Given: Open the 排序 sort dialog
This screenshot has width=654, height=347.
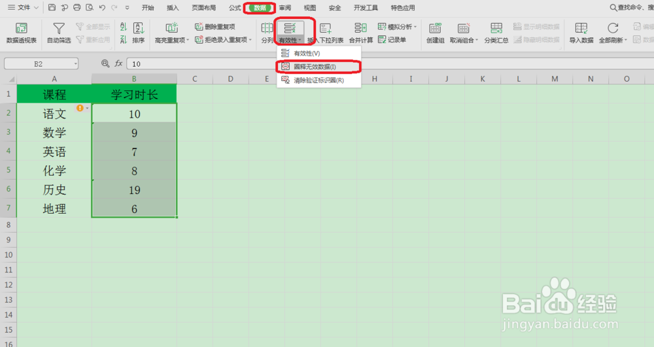Looking at the screenshot, I should pyautogui.click(x=139, y=33).
